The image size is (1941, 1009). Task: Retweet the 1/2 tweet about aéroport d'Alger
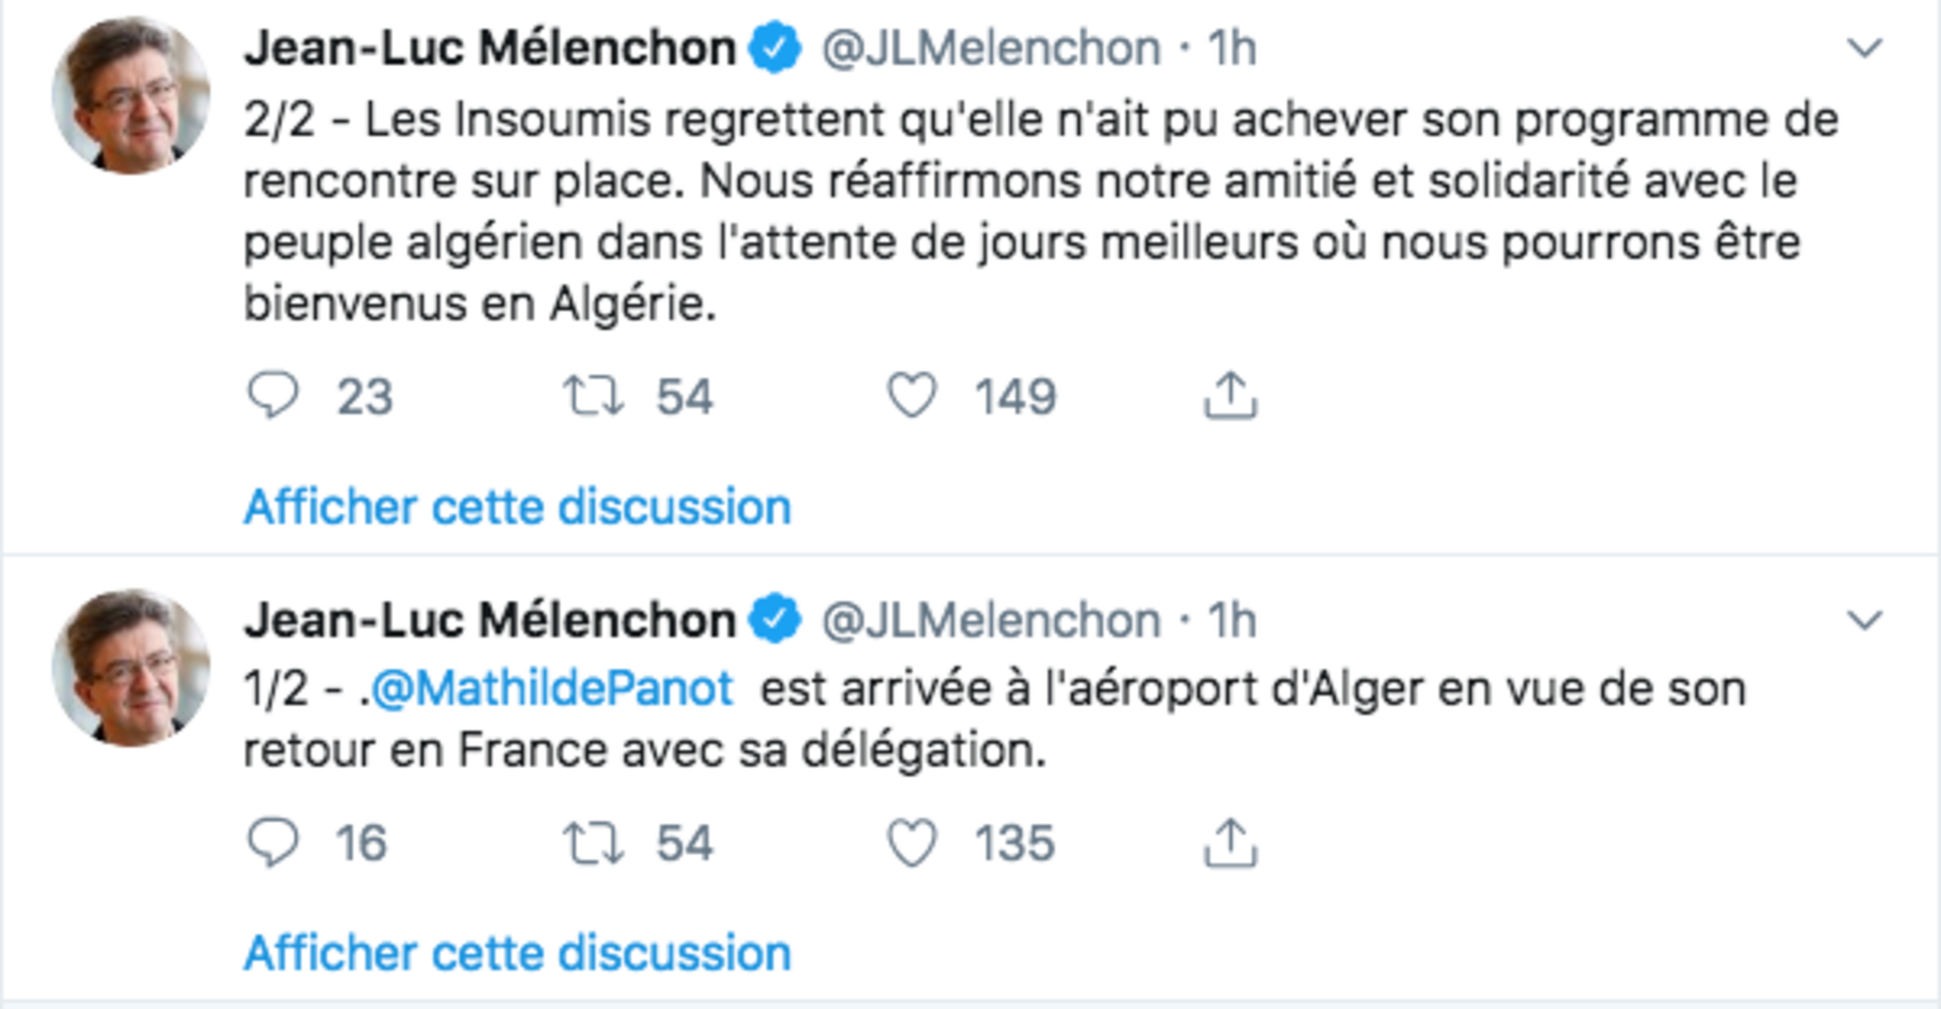point(594,842)
